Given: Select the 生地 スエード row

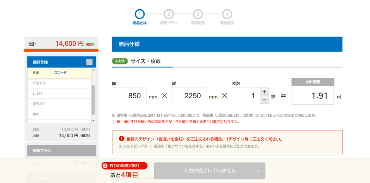Looking at the screenshot, I should point(59,73).
